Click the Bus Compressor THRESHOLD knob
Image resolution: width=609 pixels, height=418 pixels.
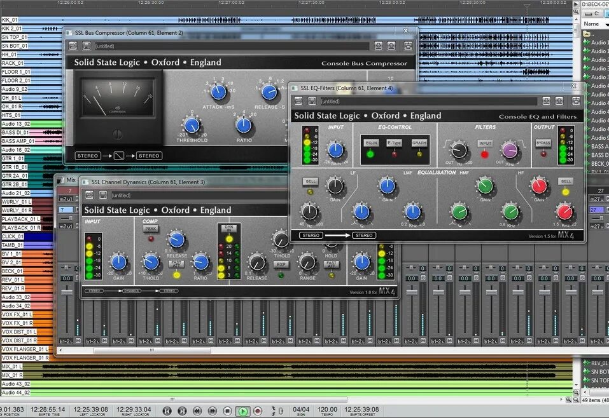click(x=192, y=125)
